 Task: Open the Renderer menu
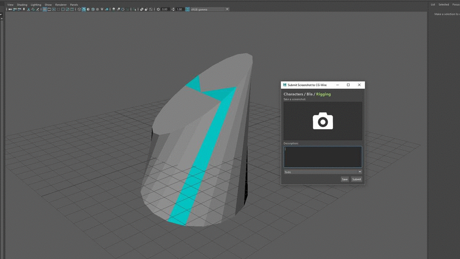tap(61, 5)
